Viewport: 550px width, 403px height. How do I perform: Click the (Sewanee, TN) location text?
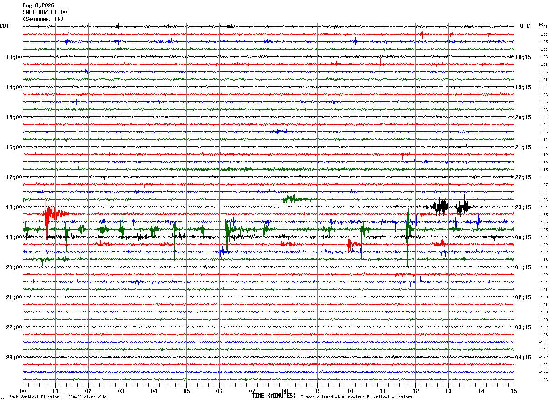click(43, 19)
